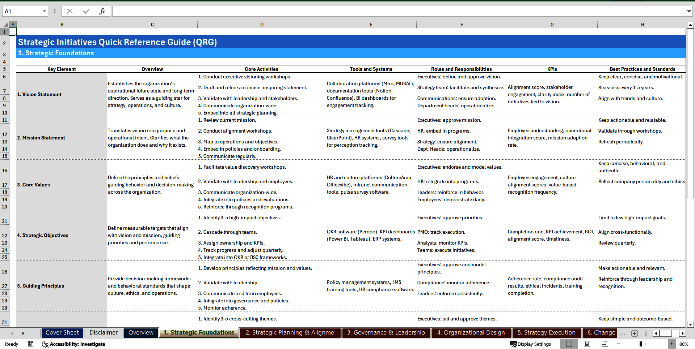Switch to Page Layout view icon
The height and width of the screenshot is (349, 695).
(587, 344)
